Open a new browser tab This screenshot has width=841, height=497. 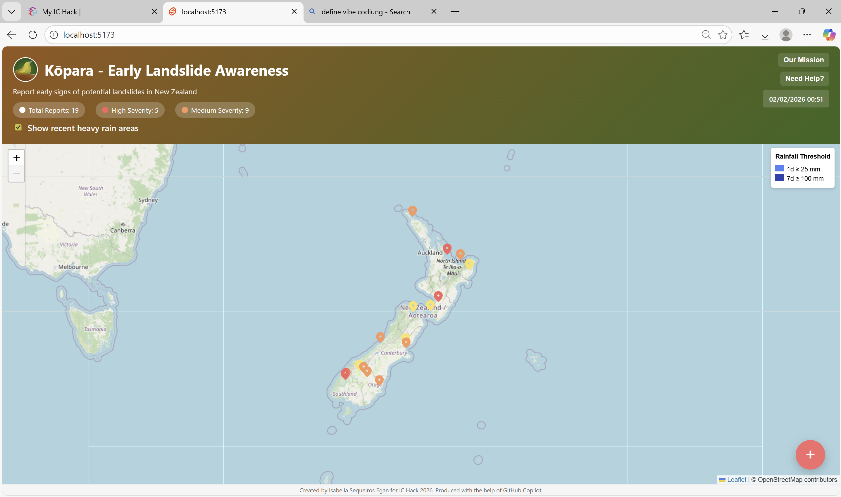[x=455, y=12]
